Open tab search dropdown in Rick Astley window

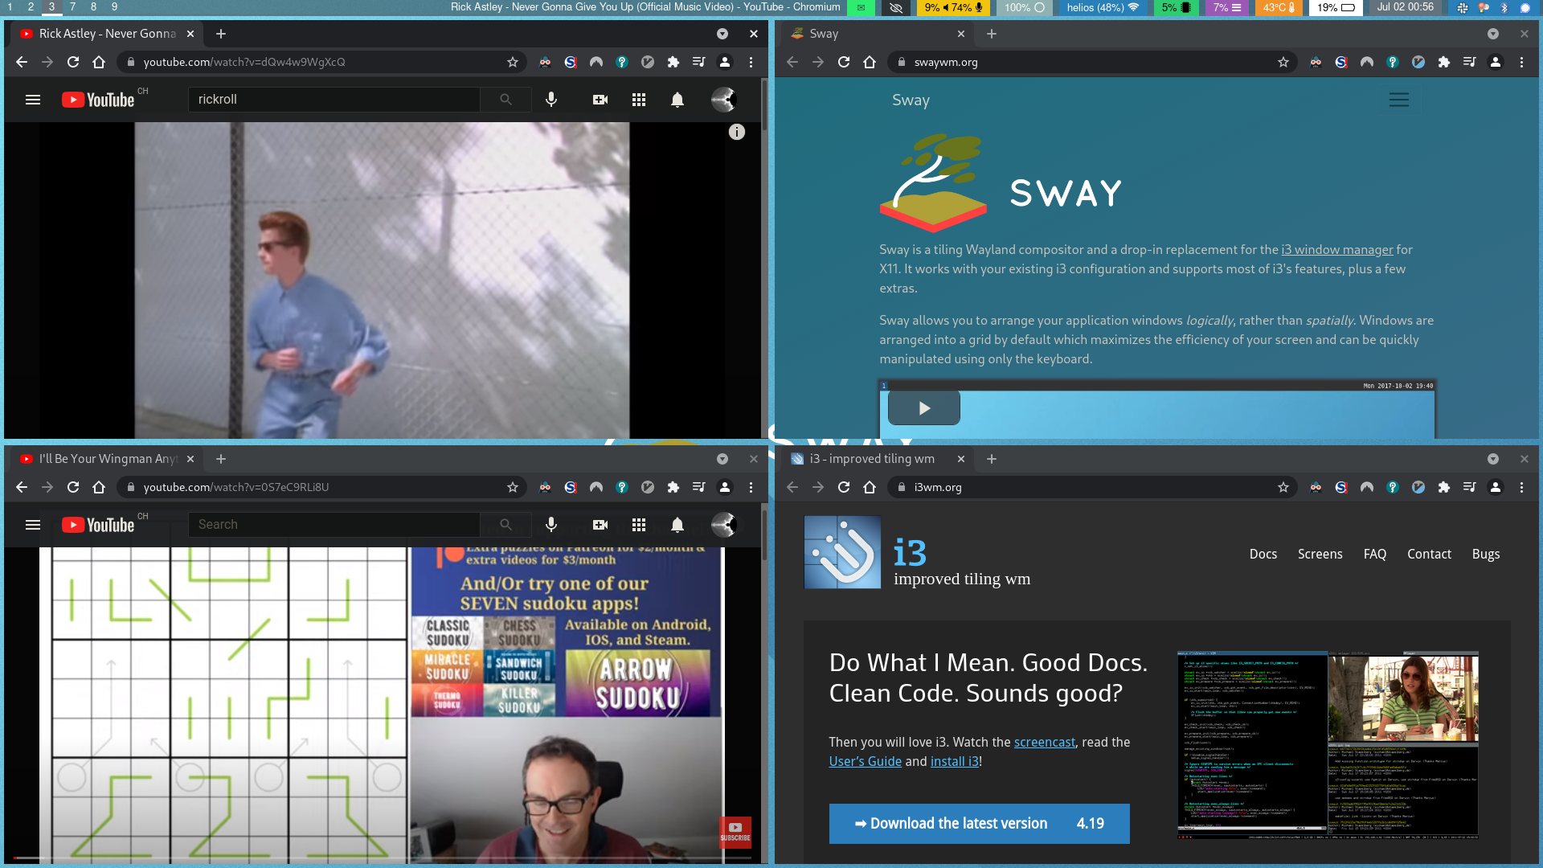722,34
